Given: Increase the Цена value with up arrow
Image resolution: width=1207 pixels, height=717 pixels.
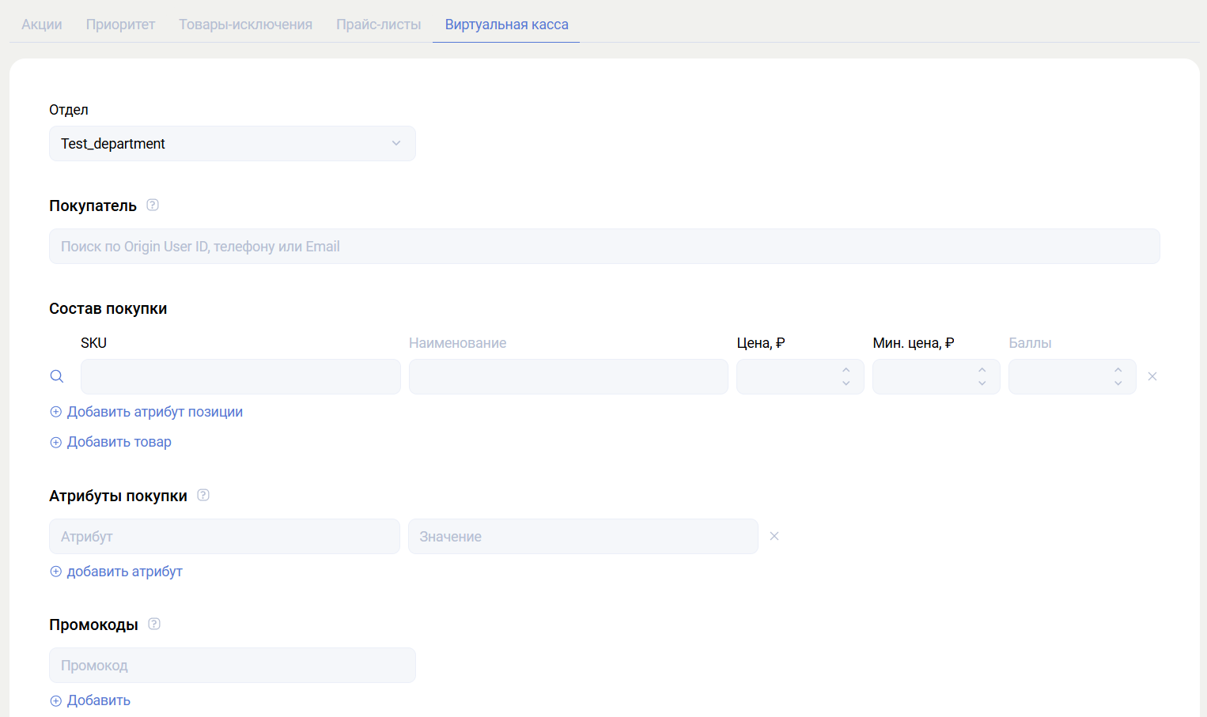Looking at the screenshot, I should tap(846, 370).
